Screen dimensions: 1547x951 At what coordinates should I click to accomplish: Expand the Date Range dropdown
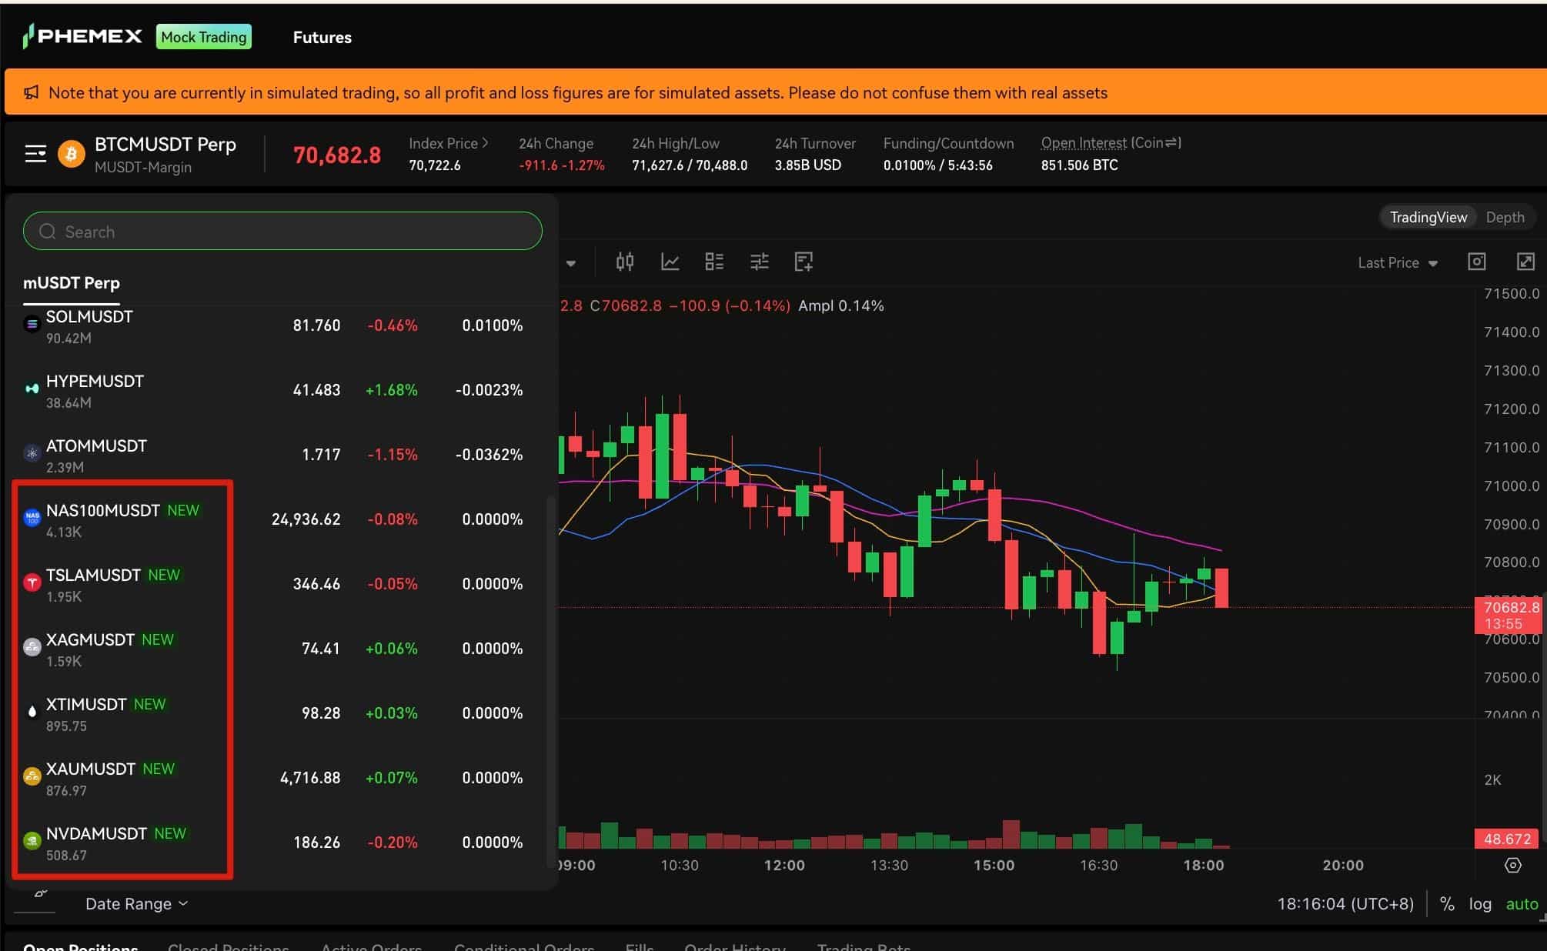click(136, 904)
